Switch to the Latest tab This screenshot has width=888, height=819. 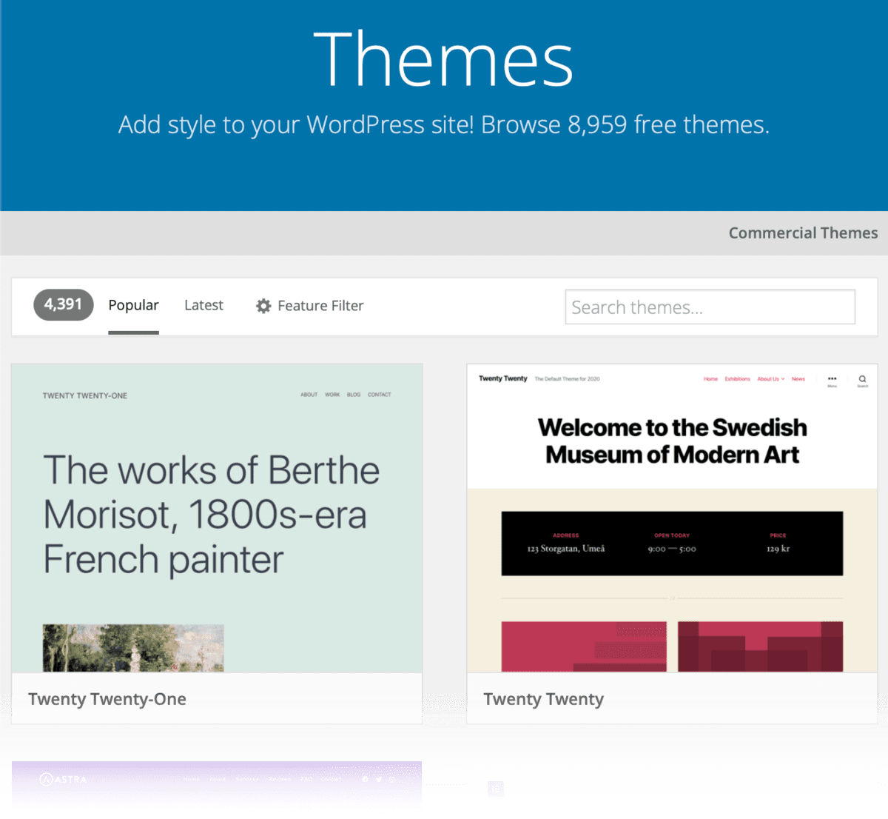tap(203, 305)
